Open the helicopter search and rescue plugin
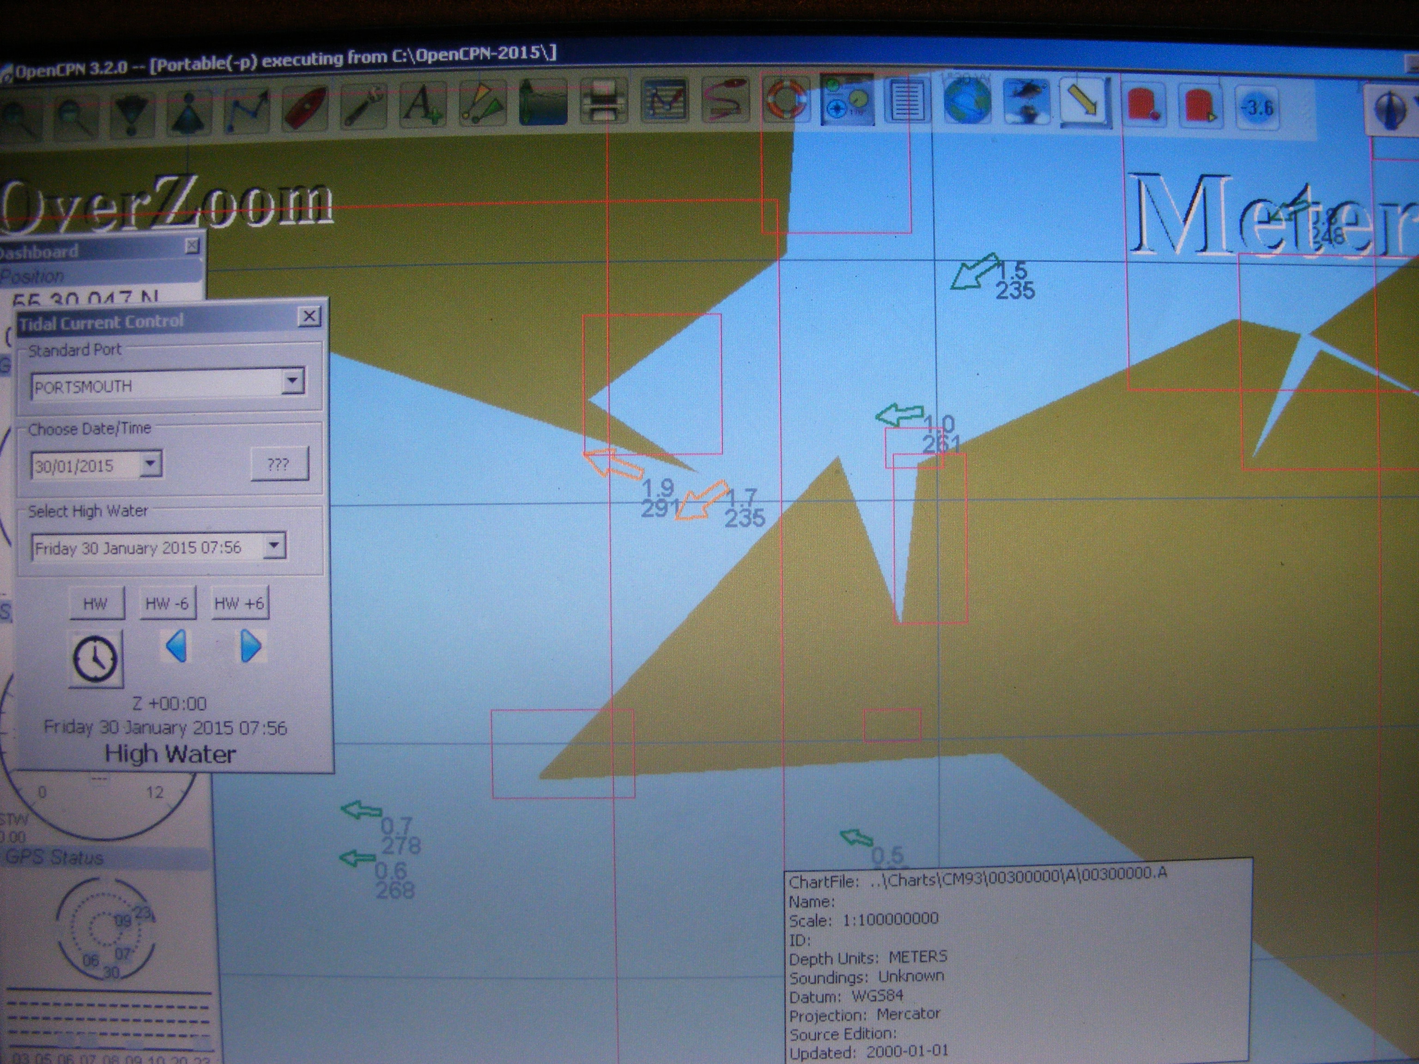Viewport: 1419px width, 1064px height. click(1027, 102)
